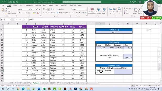Switch to the Data ribbon tab
Image resolution: width=162 pixels, height=91 pixels.
45,5
